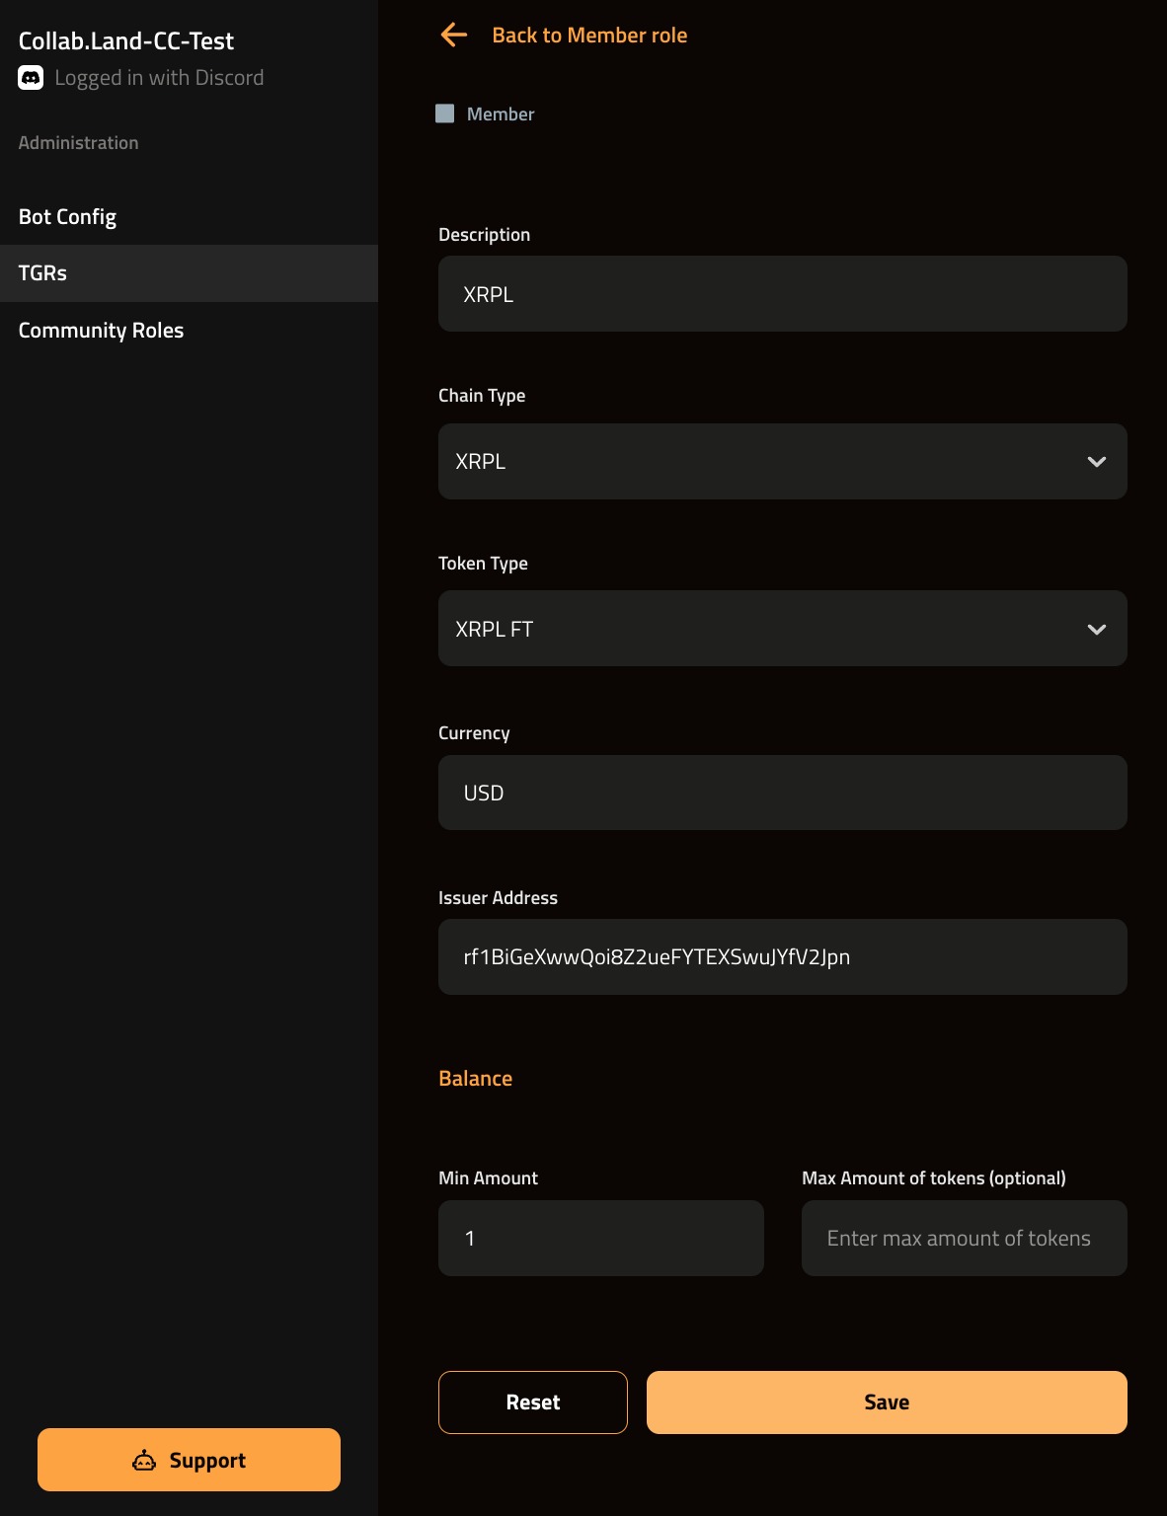Select the Member role color square

tap(445, 114)
